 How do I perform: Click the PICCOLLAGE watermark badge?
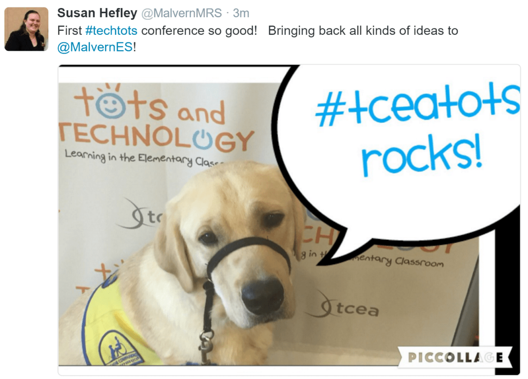pos(455,357)
